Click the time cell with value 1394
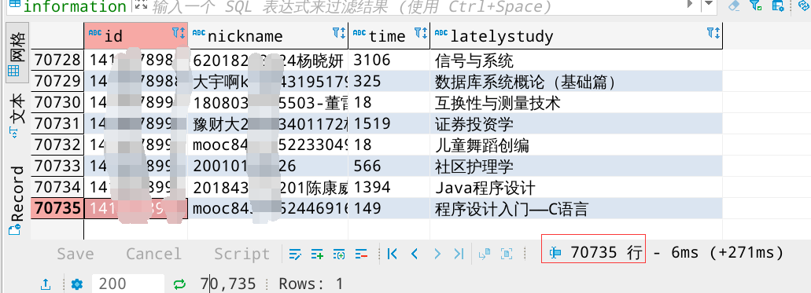Screen dimensions: 811x293 point(389,187)
